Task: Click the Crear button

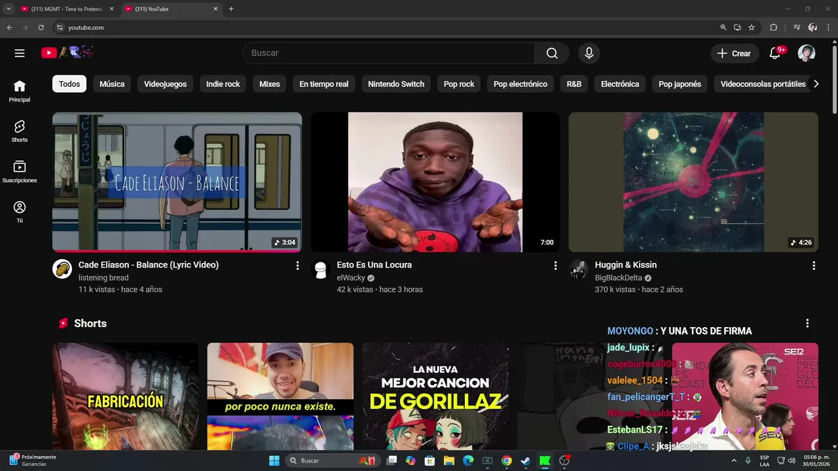Action: pos(734,54)
